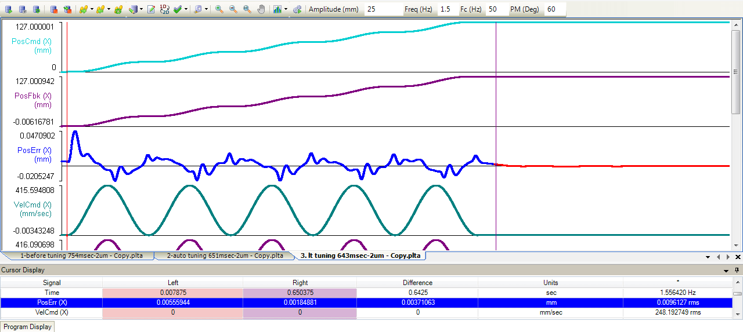743x332 pixels.
Task: Click the database icon with red and green squares
Action: click(x=67, y=9)
